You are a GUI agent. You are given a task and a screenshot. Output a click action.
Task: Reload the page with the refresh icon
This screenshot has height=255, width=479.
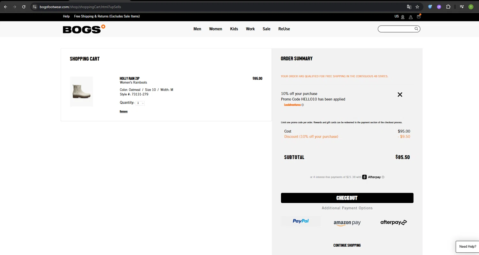click(24, 7)
